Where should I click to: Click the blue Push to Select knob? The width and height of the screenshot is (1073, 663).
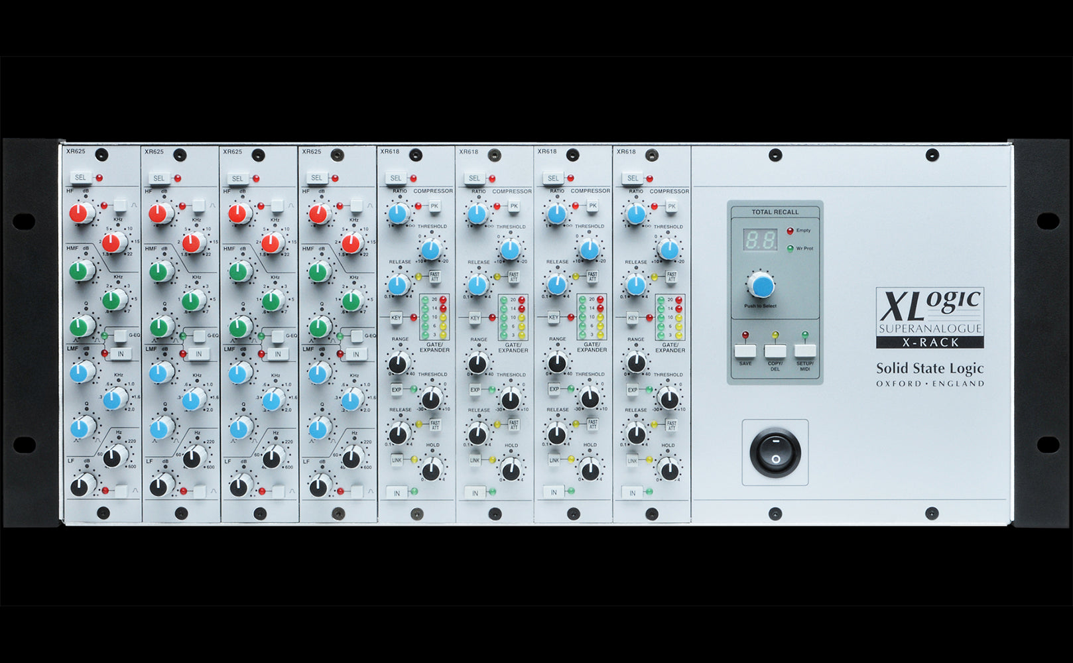[762, 286]
